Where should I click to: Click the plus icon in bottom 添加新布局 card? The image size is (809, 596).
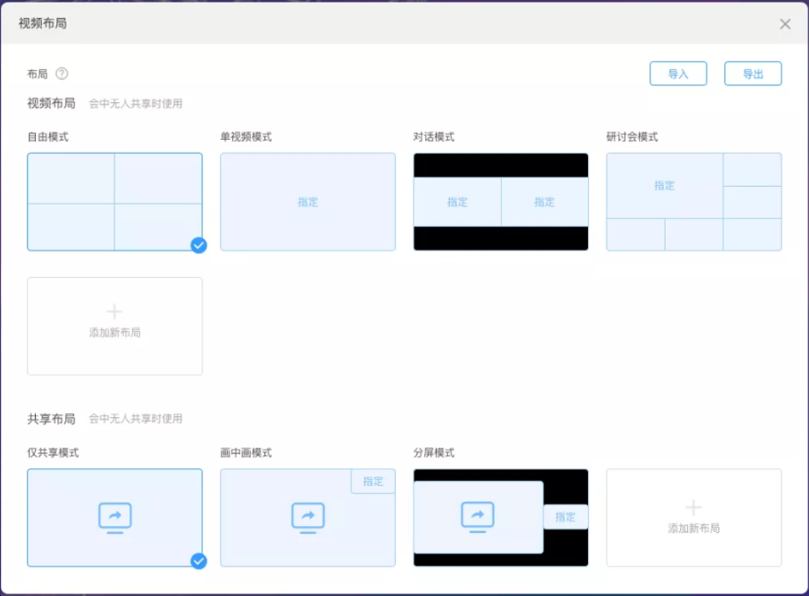tap(694, 508)
